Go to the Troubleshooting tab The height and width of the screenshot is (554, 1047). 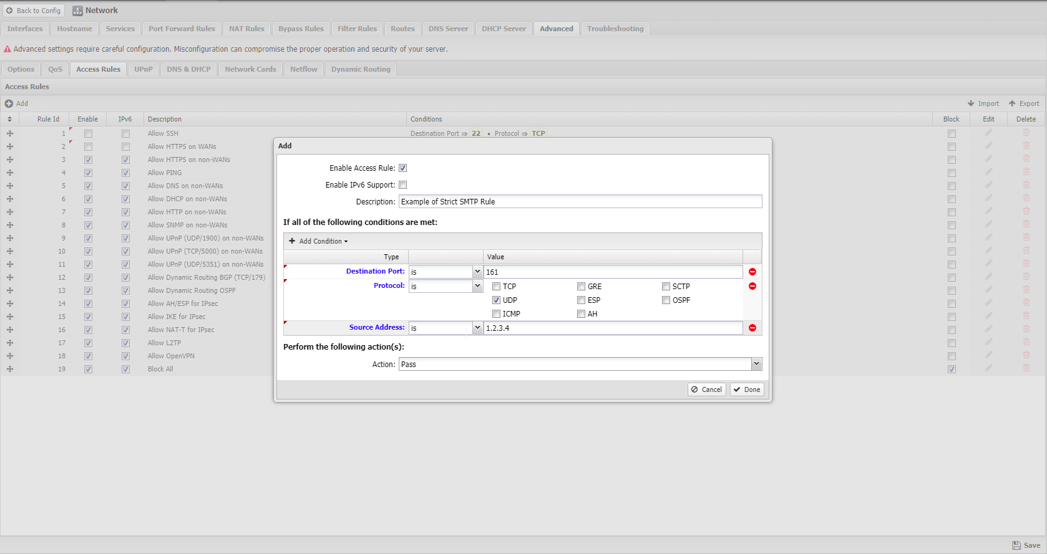click(x=615, y=29)
